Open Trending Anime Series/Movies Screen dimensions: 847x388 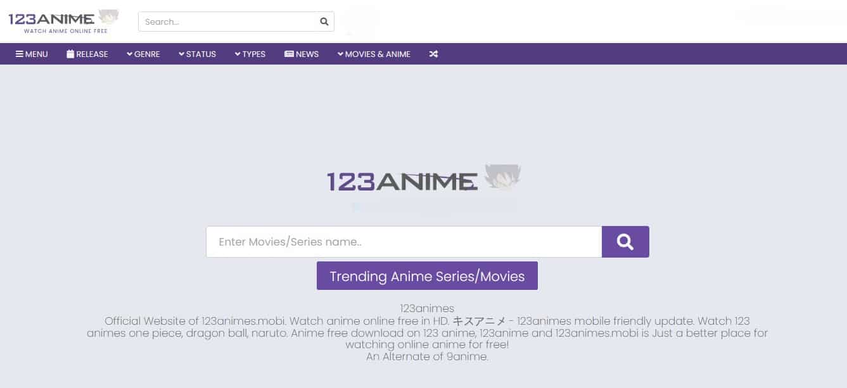click(x=427, y=276)
